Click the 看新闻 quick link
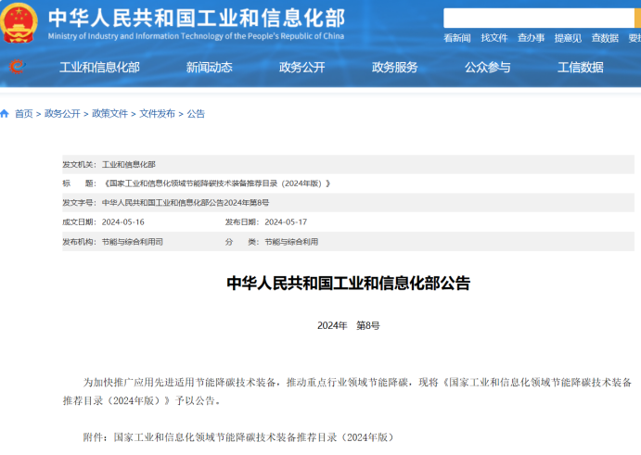Screen dimensions: 641x455 tap(456, 38)
